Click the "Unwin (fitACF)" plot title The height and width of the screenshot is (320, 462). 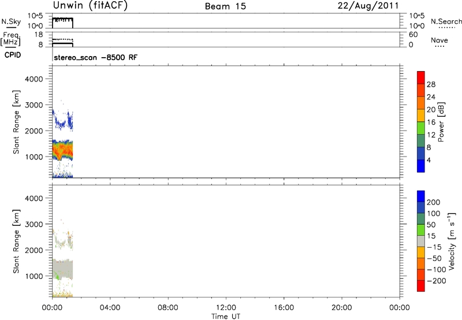pyautogui.click(x=90, y=6)
